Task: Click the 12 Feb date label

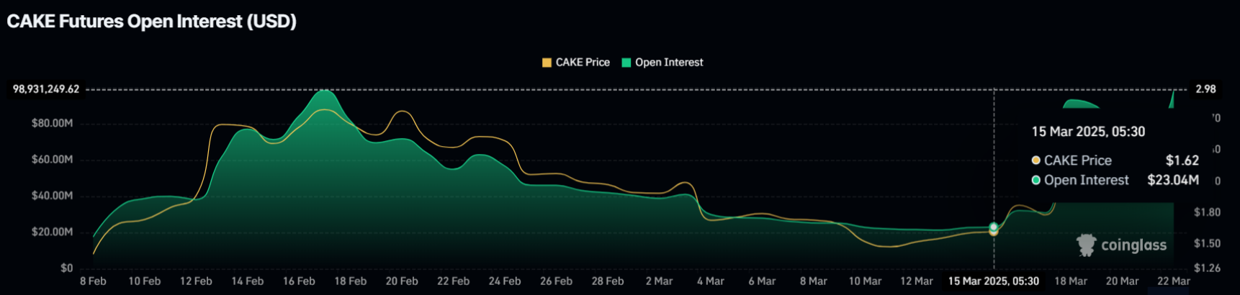Action: (196, 281)
